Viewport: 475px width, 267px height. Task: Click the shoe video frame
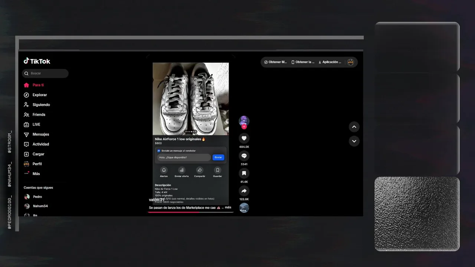pyautogui.click(x=191, y=99)
